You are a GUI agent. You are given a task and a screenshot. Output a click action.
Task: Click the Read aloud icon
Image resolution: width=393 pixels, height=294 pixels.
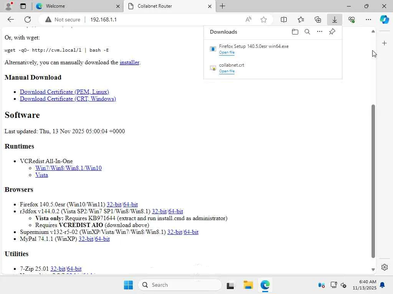click(248, 20)
